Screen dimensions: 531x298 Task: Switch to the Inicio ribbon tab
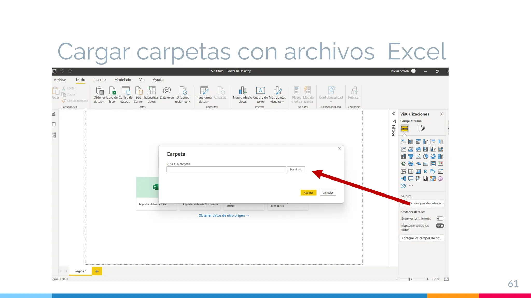tap(81, 80)
